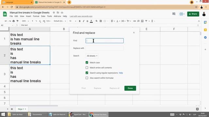Click the Share button
The height and width of the screenshot is (117, 209).
point(193,14)
